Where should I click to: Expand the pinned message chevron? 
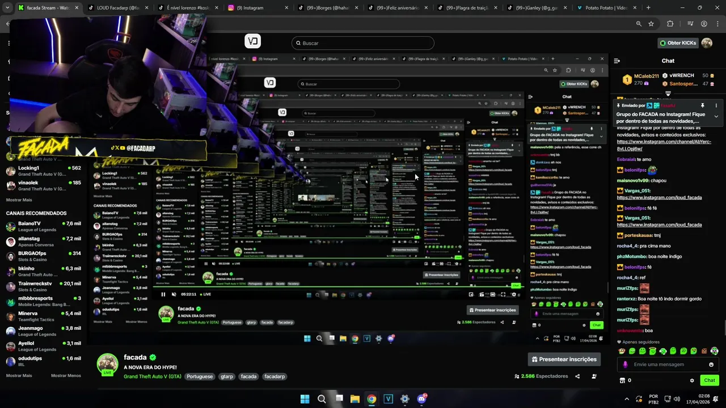716,116
